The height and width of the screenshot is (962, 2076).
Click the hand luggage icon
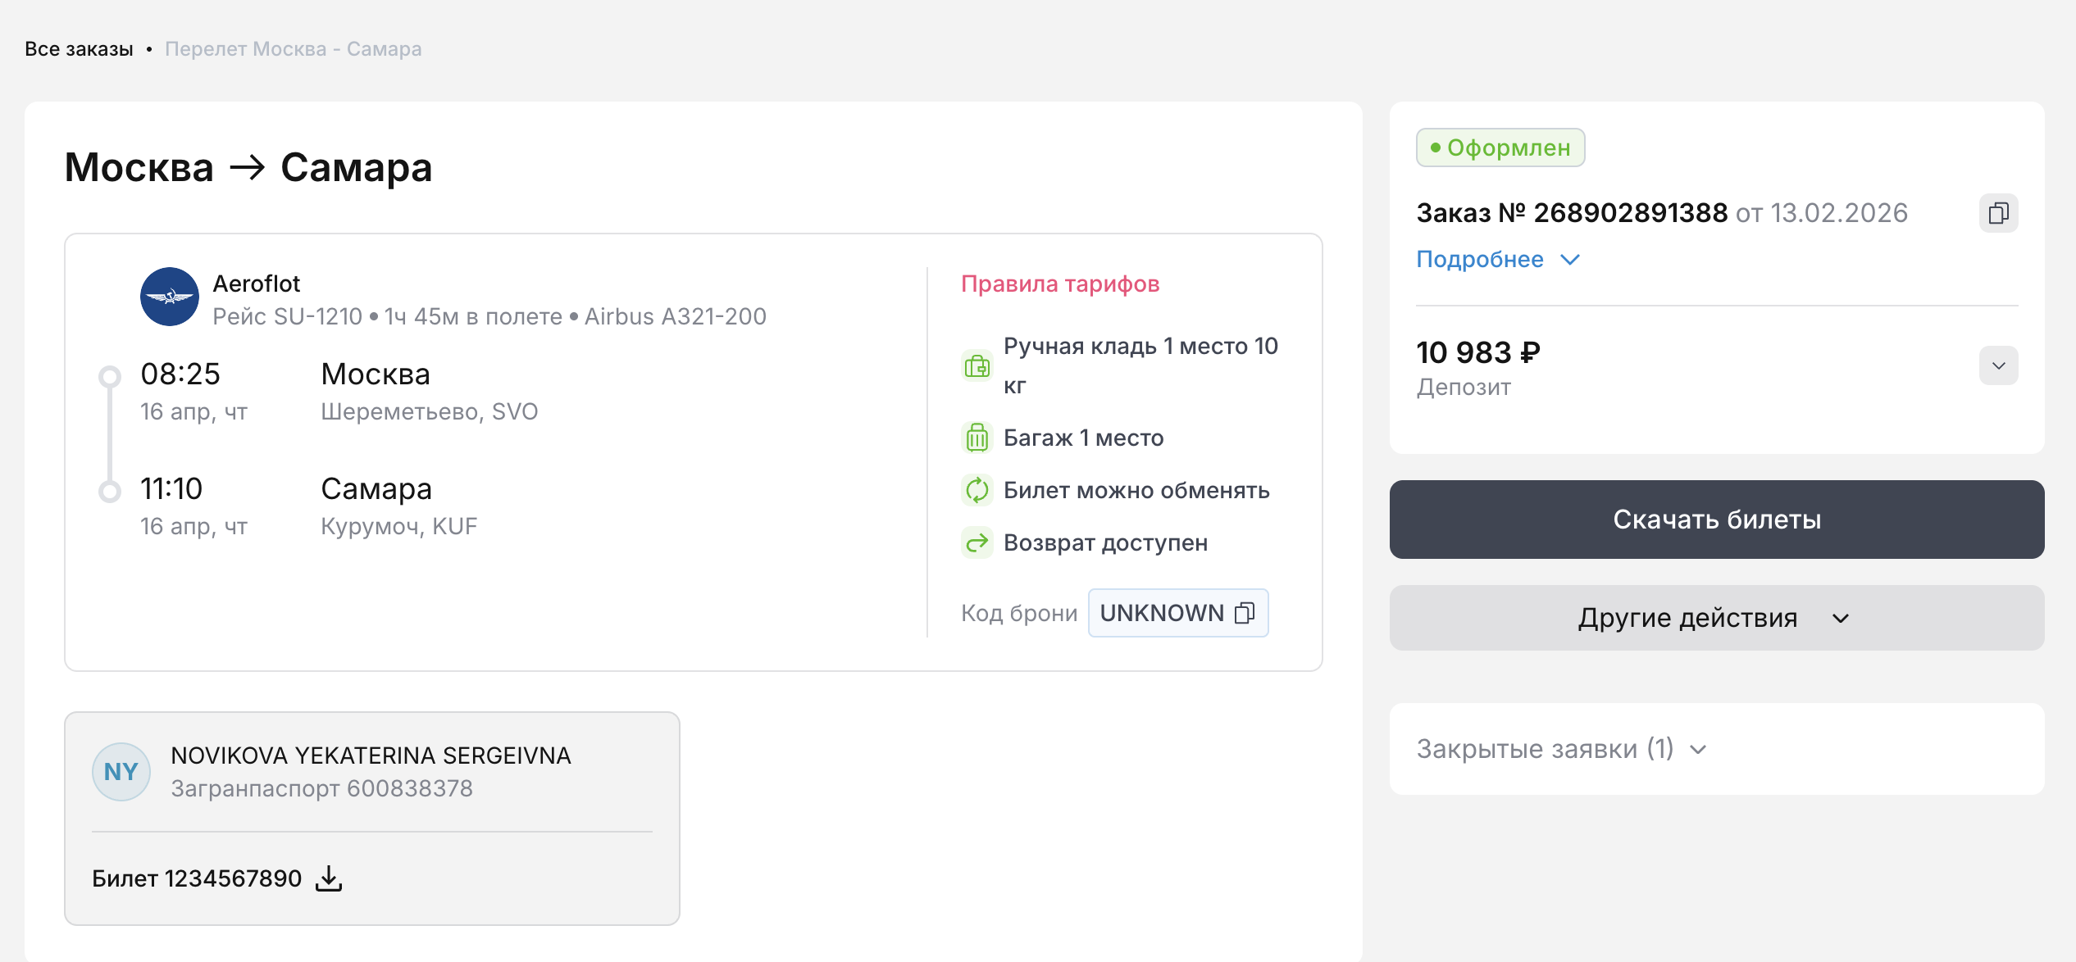[x=977, y=365]
